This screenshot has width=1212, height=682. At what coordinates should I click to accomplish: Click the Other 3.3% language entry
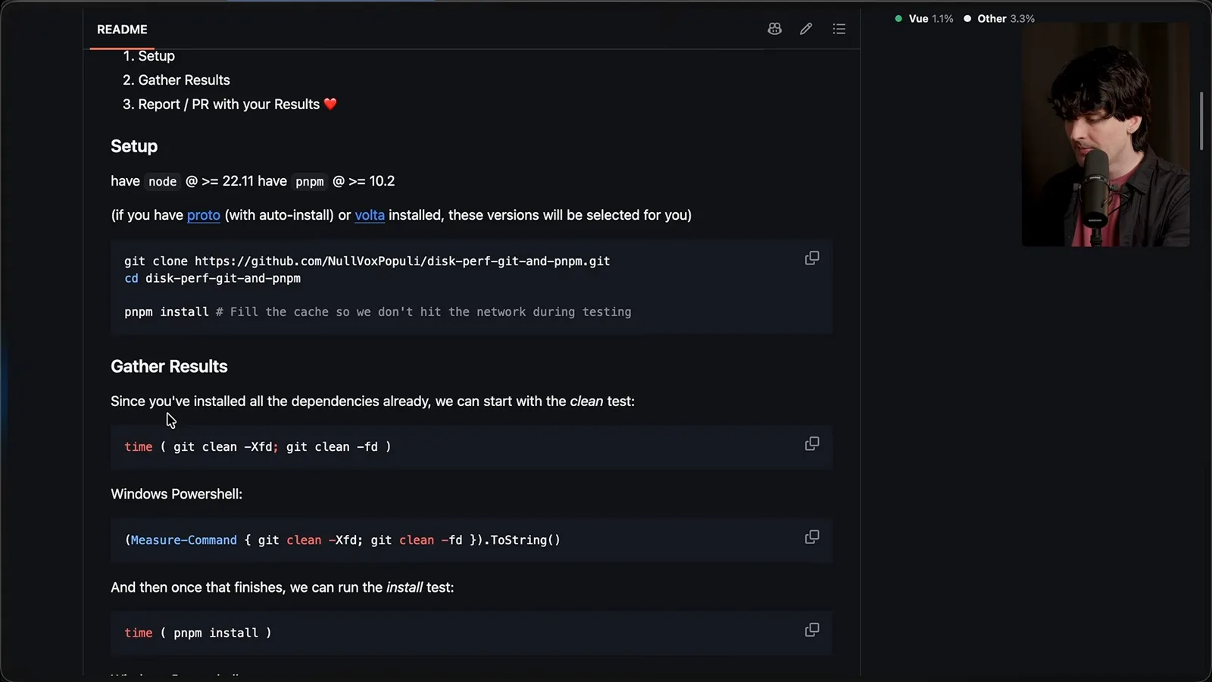coord(999,19)
